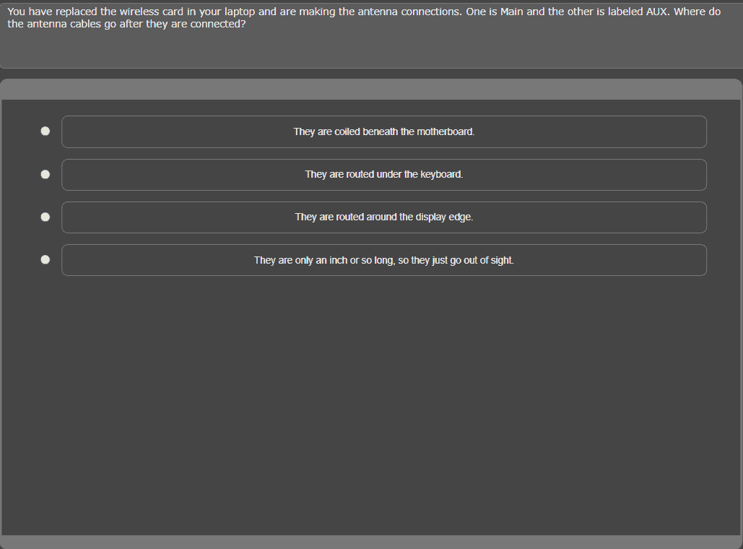This screenshot has width=743, height=549.
Task: Select the radio button beside the motherboard answer
Action: click(45, 131)
